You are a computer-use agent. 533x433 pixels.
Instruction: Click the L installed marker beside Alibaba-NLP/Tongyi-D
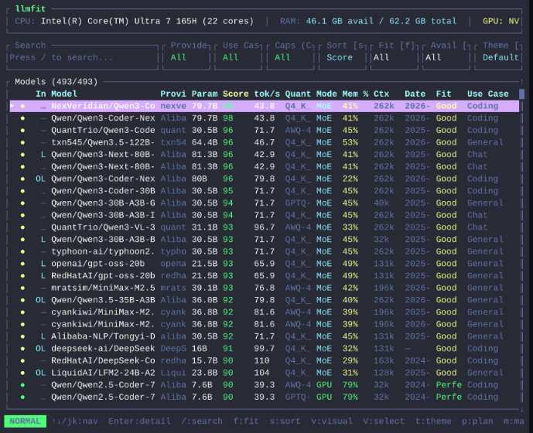(x=43, y=336)
